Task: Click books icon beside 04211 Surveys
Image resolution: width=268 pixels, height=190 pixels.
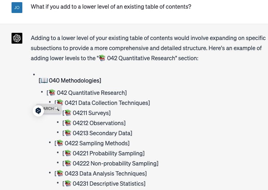Action: [x=68, y=113]
